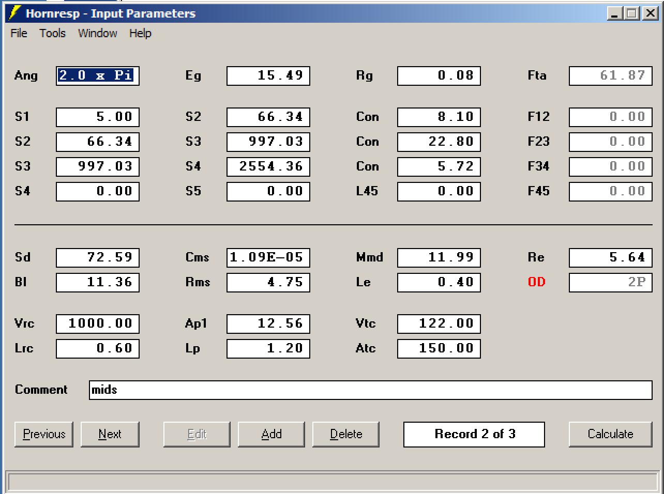Screen dimensions: 664x494
Task: Click the F45 field
Action: coord(611,191)
